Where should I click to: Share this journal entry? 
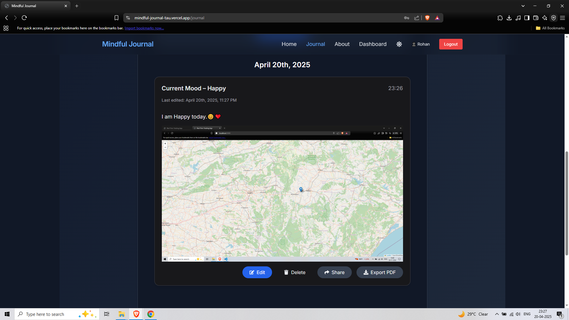[334, 272]
